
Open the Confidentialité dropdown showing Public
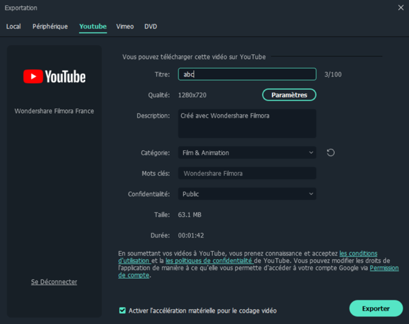[247, 194]
